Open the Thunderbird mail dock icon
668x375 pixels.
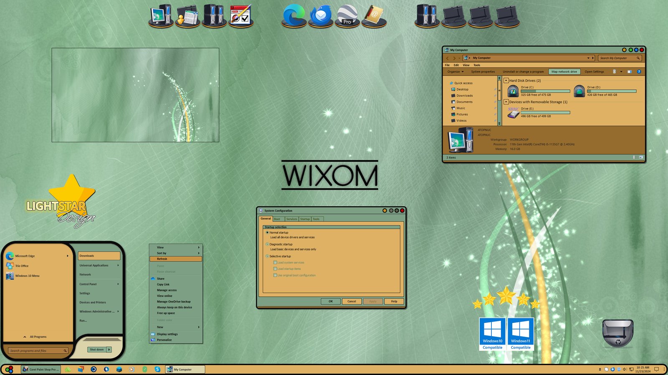click(321, 16)
